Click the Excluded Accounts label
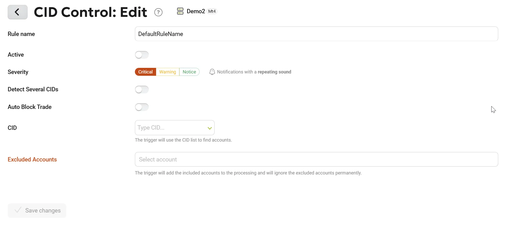Screen dimensions: 512x226 click(x=32, y=159)
